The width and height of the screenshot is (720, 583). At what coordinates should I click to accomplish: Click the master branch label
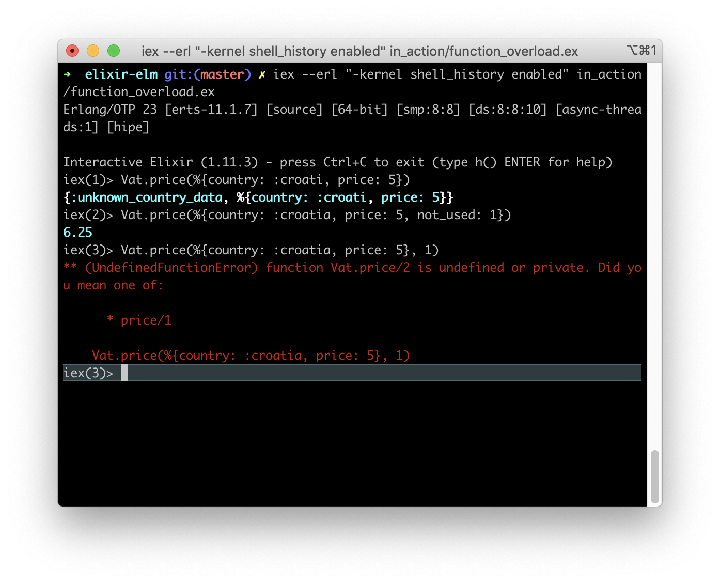[222, 74]
